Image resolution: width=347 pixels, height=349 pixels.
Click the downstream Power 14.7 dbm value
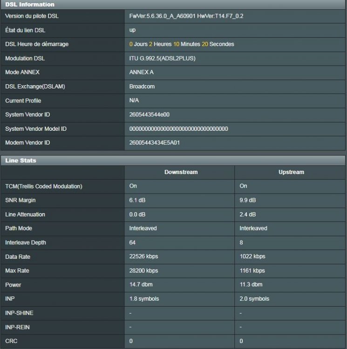[140, 285]
